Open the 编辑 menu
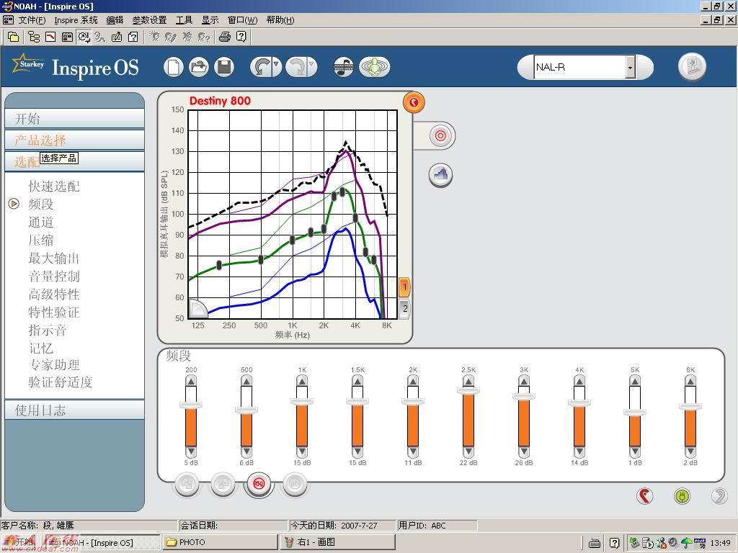Viewport: 738px width, 553px height. [x=115, y=19]
